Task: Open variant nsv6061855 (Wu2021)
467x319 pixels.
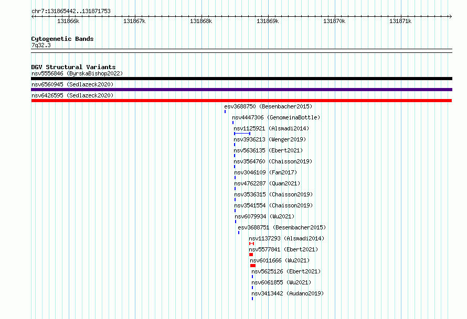Action: (281, 282)
